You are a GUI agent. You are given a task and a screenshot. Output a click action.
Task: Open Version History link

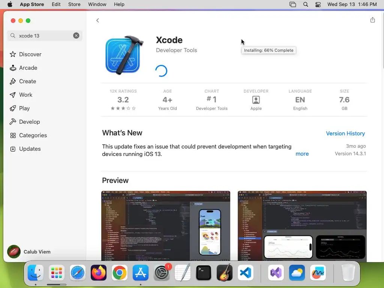coord(345,133)
